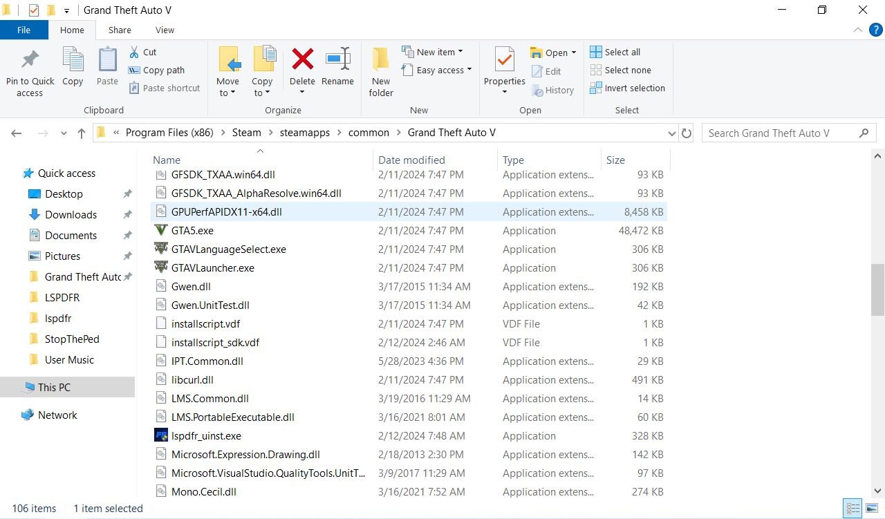Switch to large icons view
The image size is (885, 519).
click(871, 509)
